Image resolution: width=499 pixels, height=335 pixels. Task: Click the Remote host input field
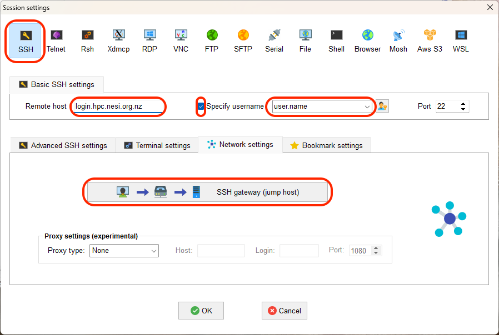(x=118, y=106)
